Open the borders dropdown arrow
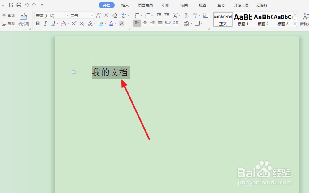Image resolution: width=309 pixels, height=193 pixels. point(202,23)
